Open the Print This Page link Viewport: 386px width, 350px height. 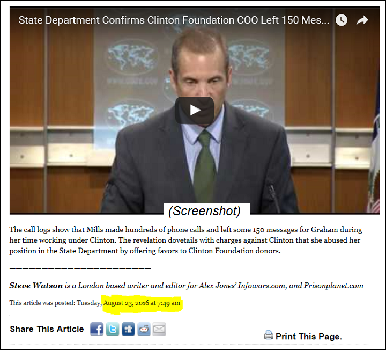(309, 337)
